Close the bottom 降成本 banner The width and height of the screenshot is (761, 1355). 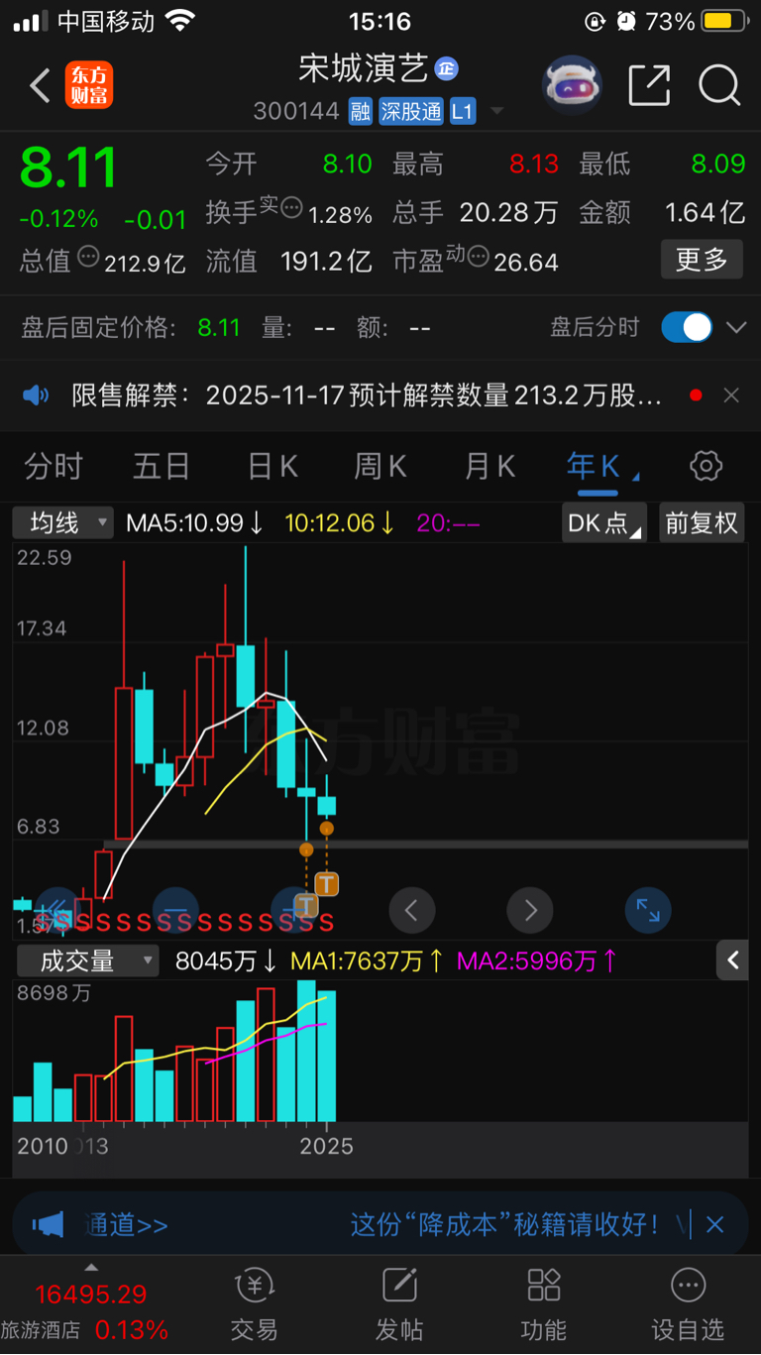[x=714, y=1225]
